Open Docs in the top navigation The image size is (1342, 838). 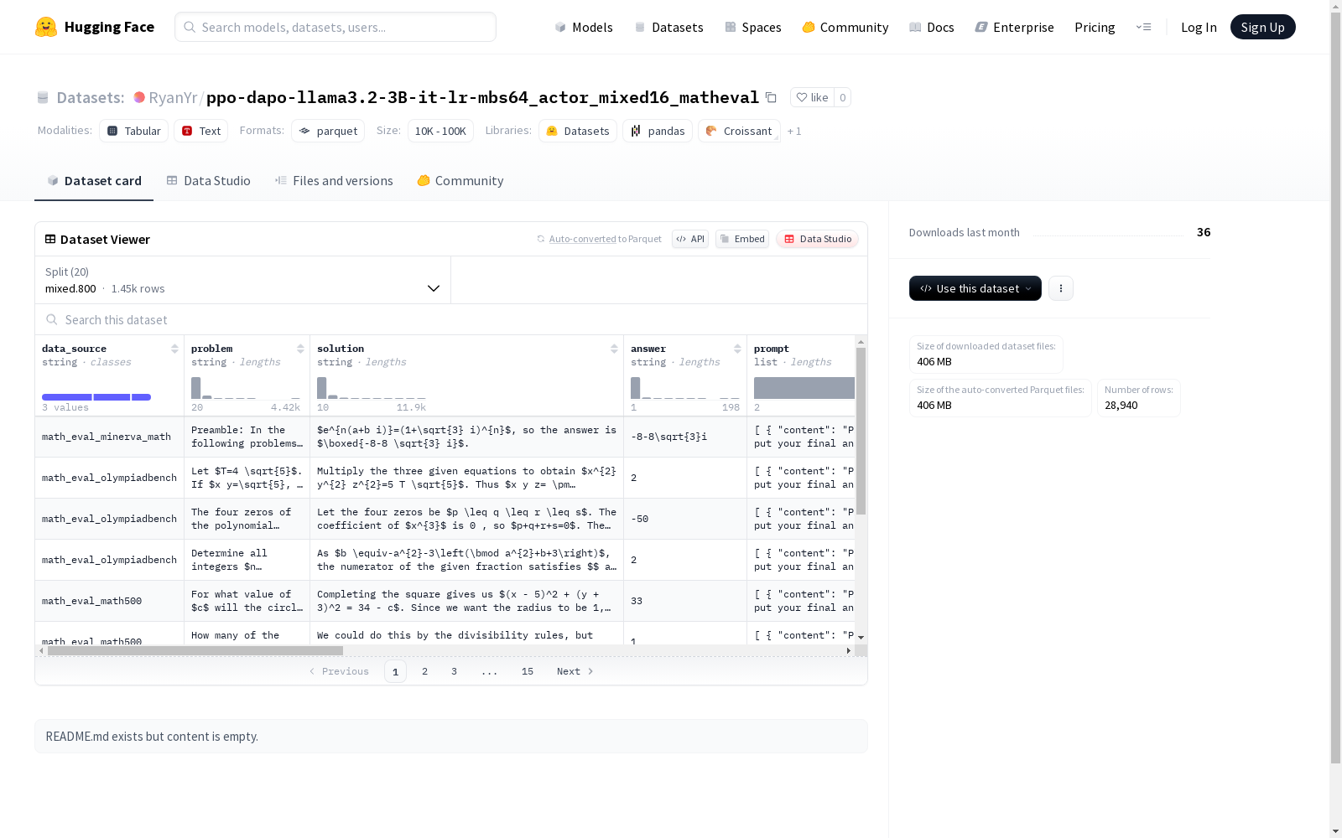[x=932, y=27]
